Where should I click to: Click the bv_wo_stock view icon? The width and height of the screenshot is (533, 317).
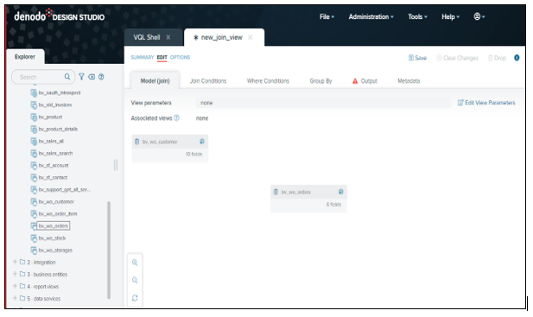coord(34,238)
